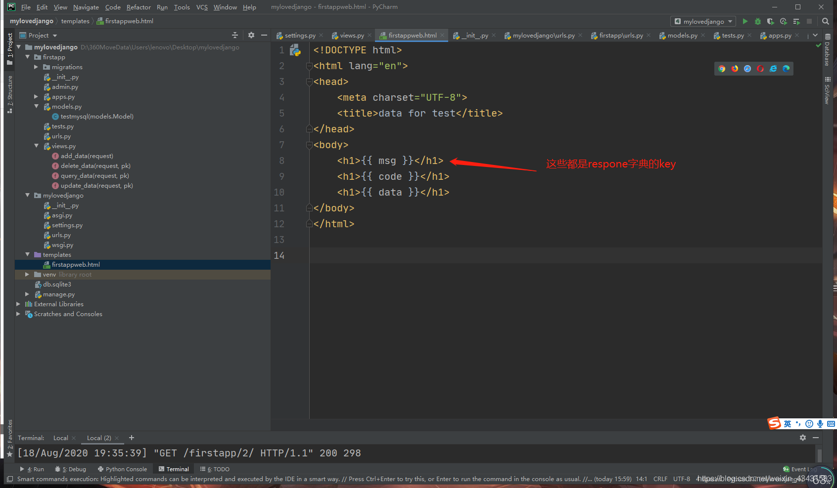Open the Python Console button
The height and width of the screenshot is (488, 837).
(123, 469)
